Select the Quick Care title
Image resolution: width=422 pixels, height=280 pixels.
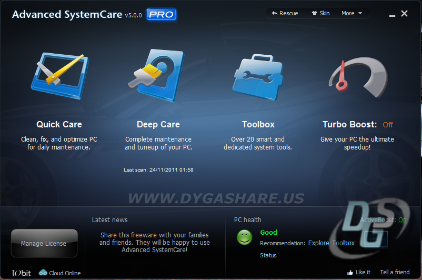pyautogui.click(x=59, y=124)
